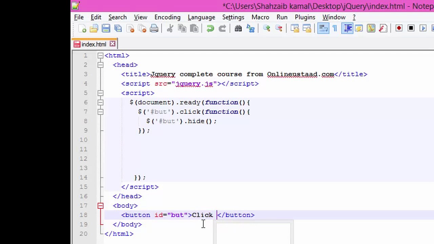Open the Language menu

tap(201, 17)
